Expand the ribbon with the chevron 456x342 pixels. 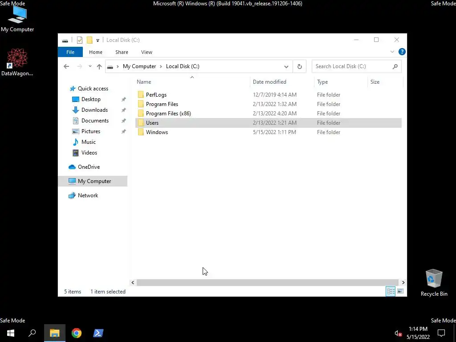392,52
